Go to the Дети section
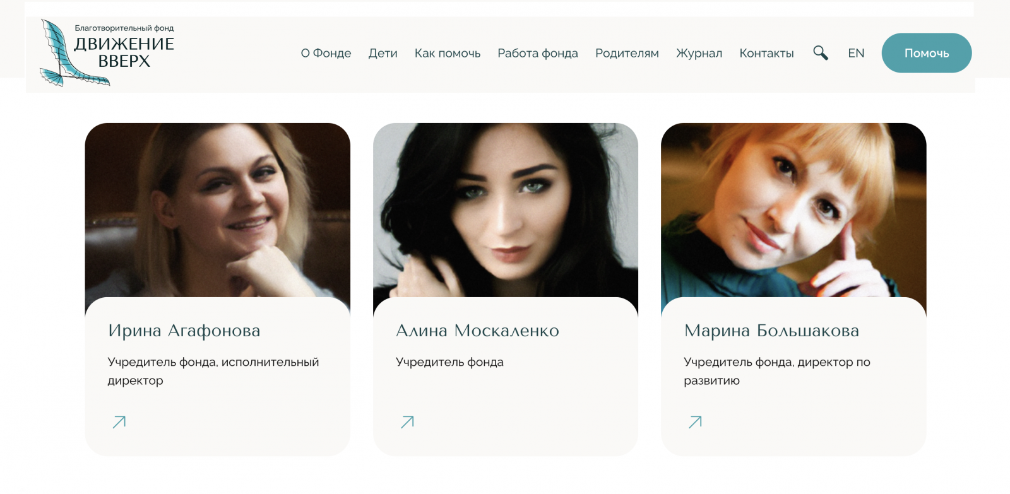 [x=383, y=54]
